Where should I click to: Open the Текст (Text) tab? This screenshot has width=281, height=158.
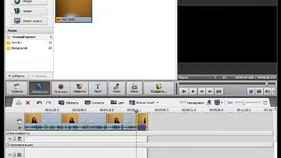(97, 88)
